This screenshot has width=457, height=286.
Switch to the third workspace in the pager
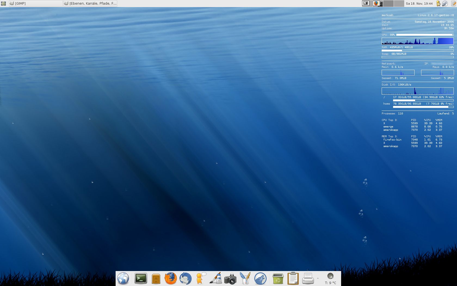pos(399,4)
